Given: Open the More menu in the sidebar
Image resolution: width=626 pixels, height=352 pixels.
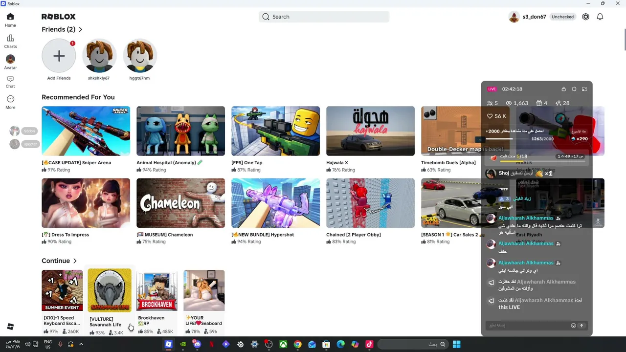Looking at the screenshot, I should [10, 102].
